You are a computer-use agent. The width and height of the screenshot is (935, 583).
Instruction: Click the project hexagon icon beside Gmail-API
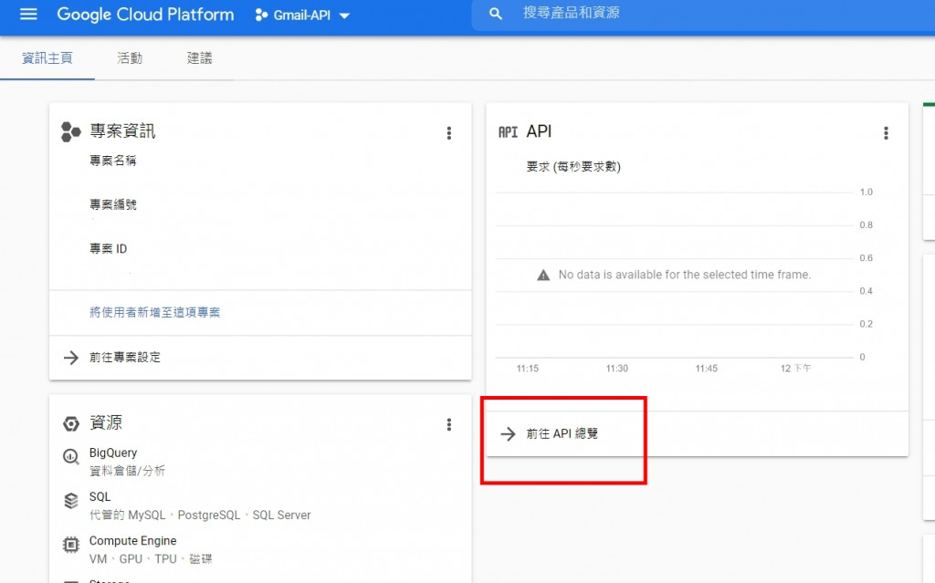tap(261, 15)
